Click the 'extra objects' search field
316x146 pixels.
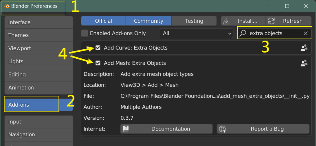click(274, 33)
